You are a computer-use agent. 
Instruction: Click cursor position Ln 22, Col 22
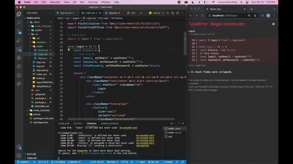pyautogui.click(x=97, y=162)
